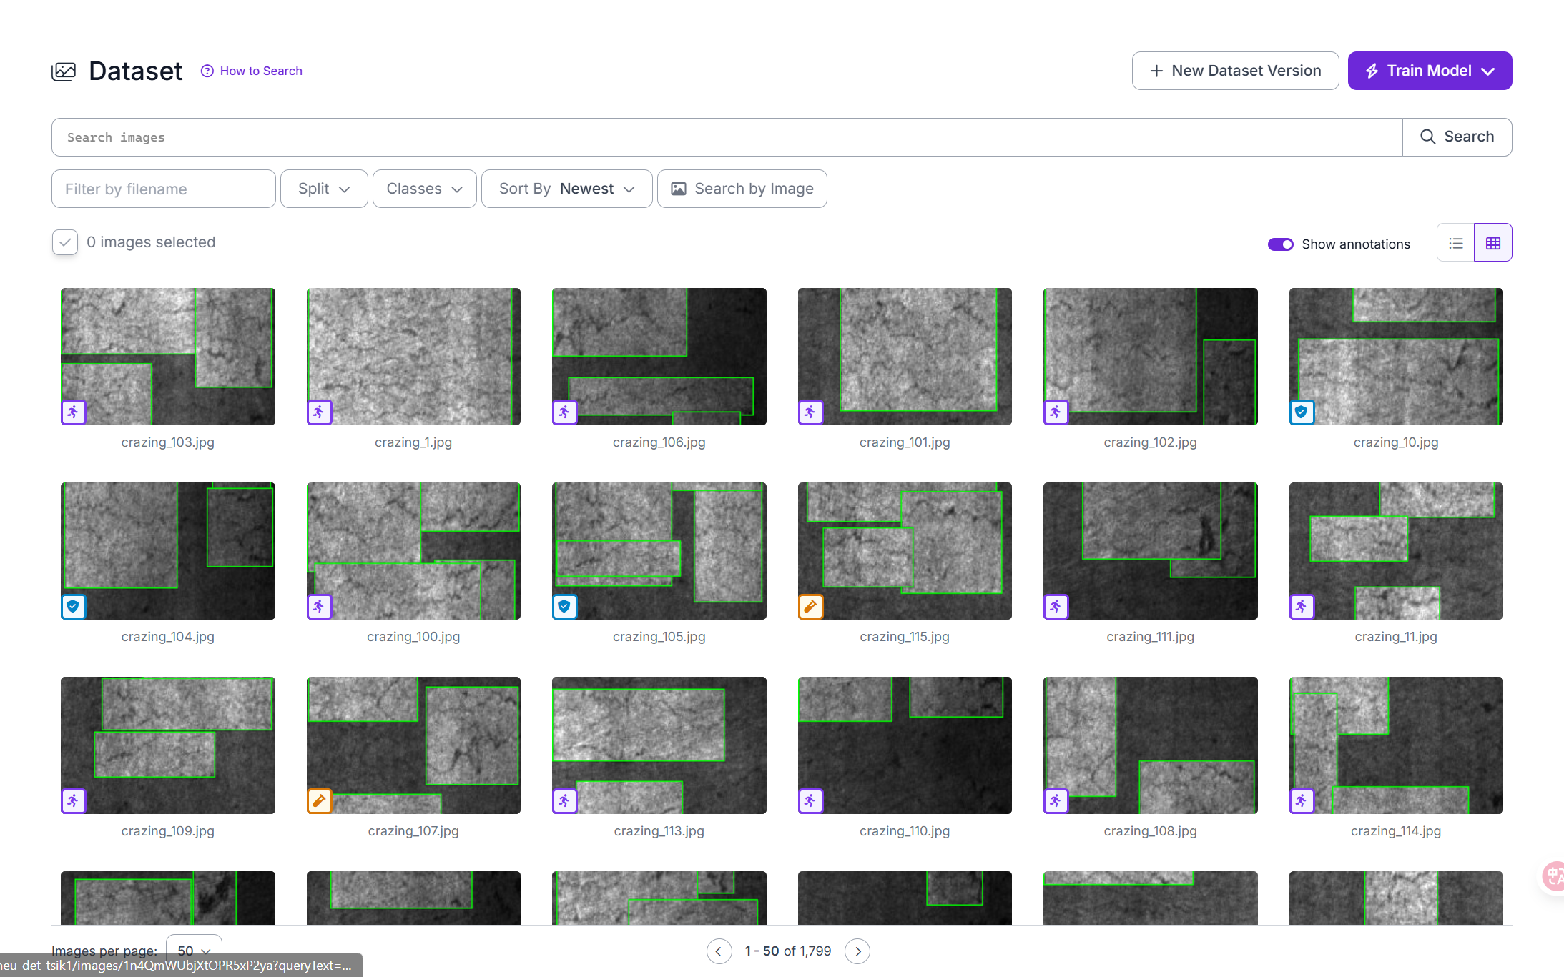Click the train split badge on crazing_101.jpg

(810, 412)
